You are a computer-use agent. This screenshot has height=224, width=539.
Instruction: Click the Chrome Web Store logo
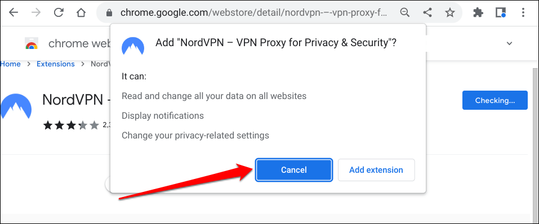tap(32, 44)
